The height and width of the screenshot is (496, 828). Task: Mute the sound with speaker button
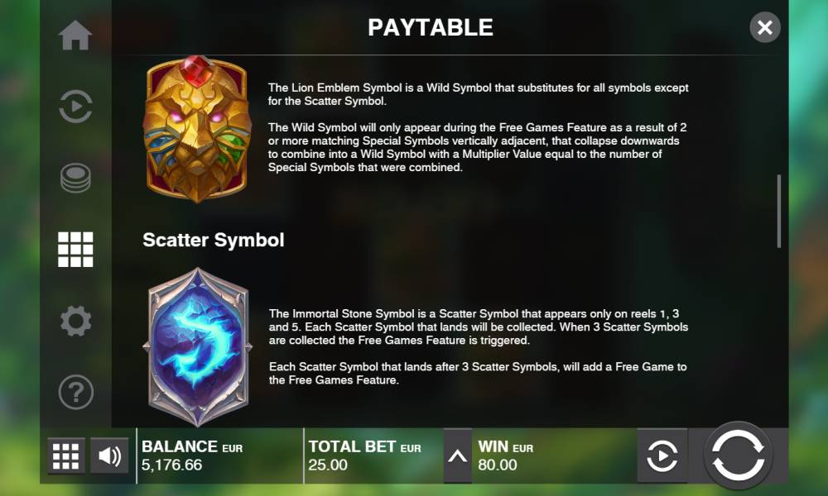coord(109,456)
